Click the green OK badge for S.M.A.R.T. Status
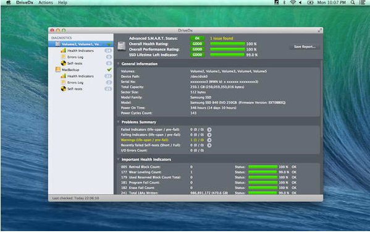 click(x=197, y=38)
